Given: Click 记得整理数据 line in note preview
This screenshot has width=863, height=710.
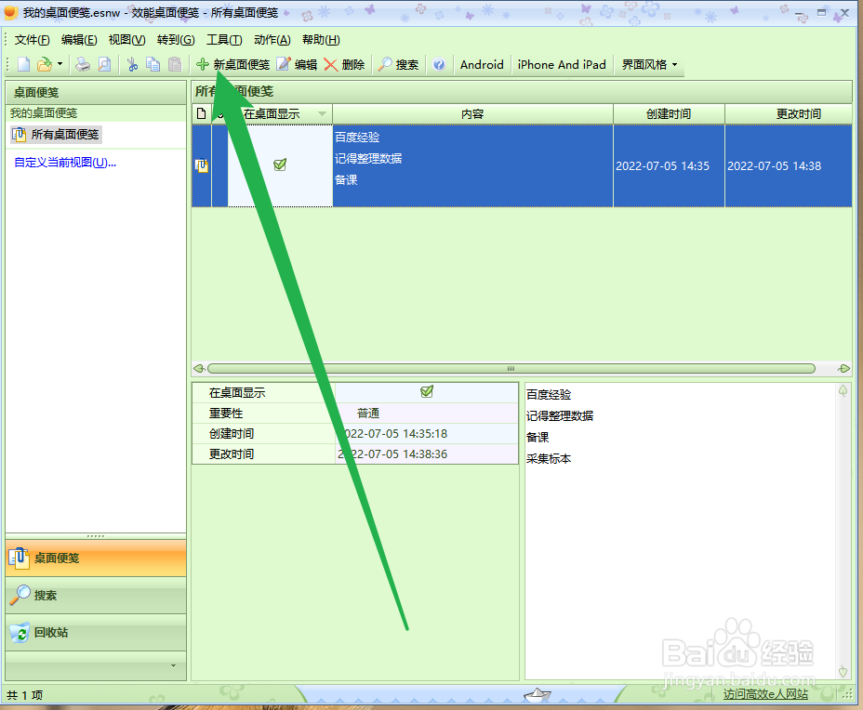Looking at the screenshot, I should tap(560, 415).
